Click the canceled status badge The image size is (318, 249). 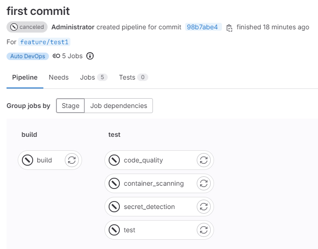tap(27, 27)
